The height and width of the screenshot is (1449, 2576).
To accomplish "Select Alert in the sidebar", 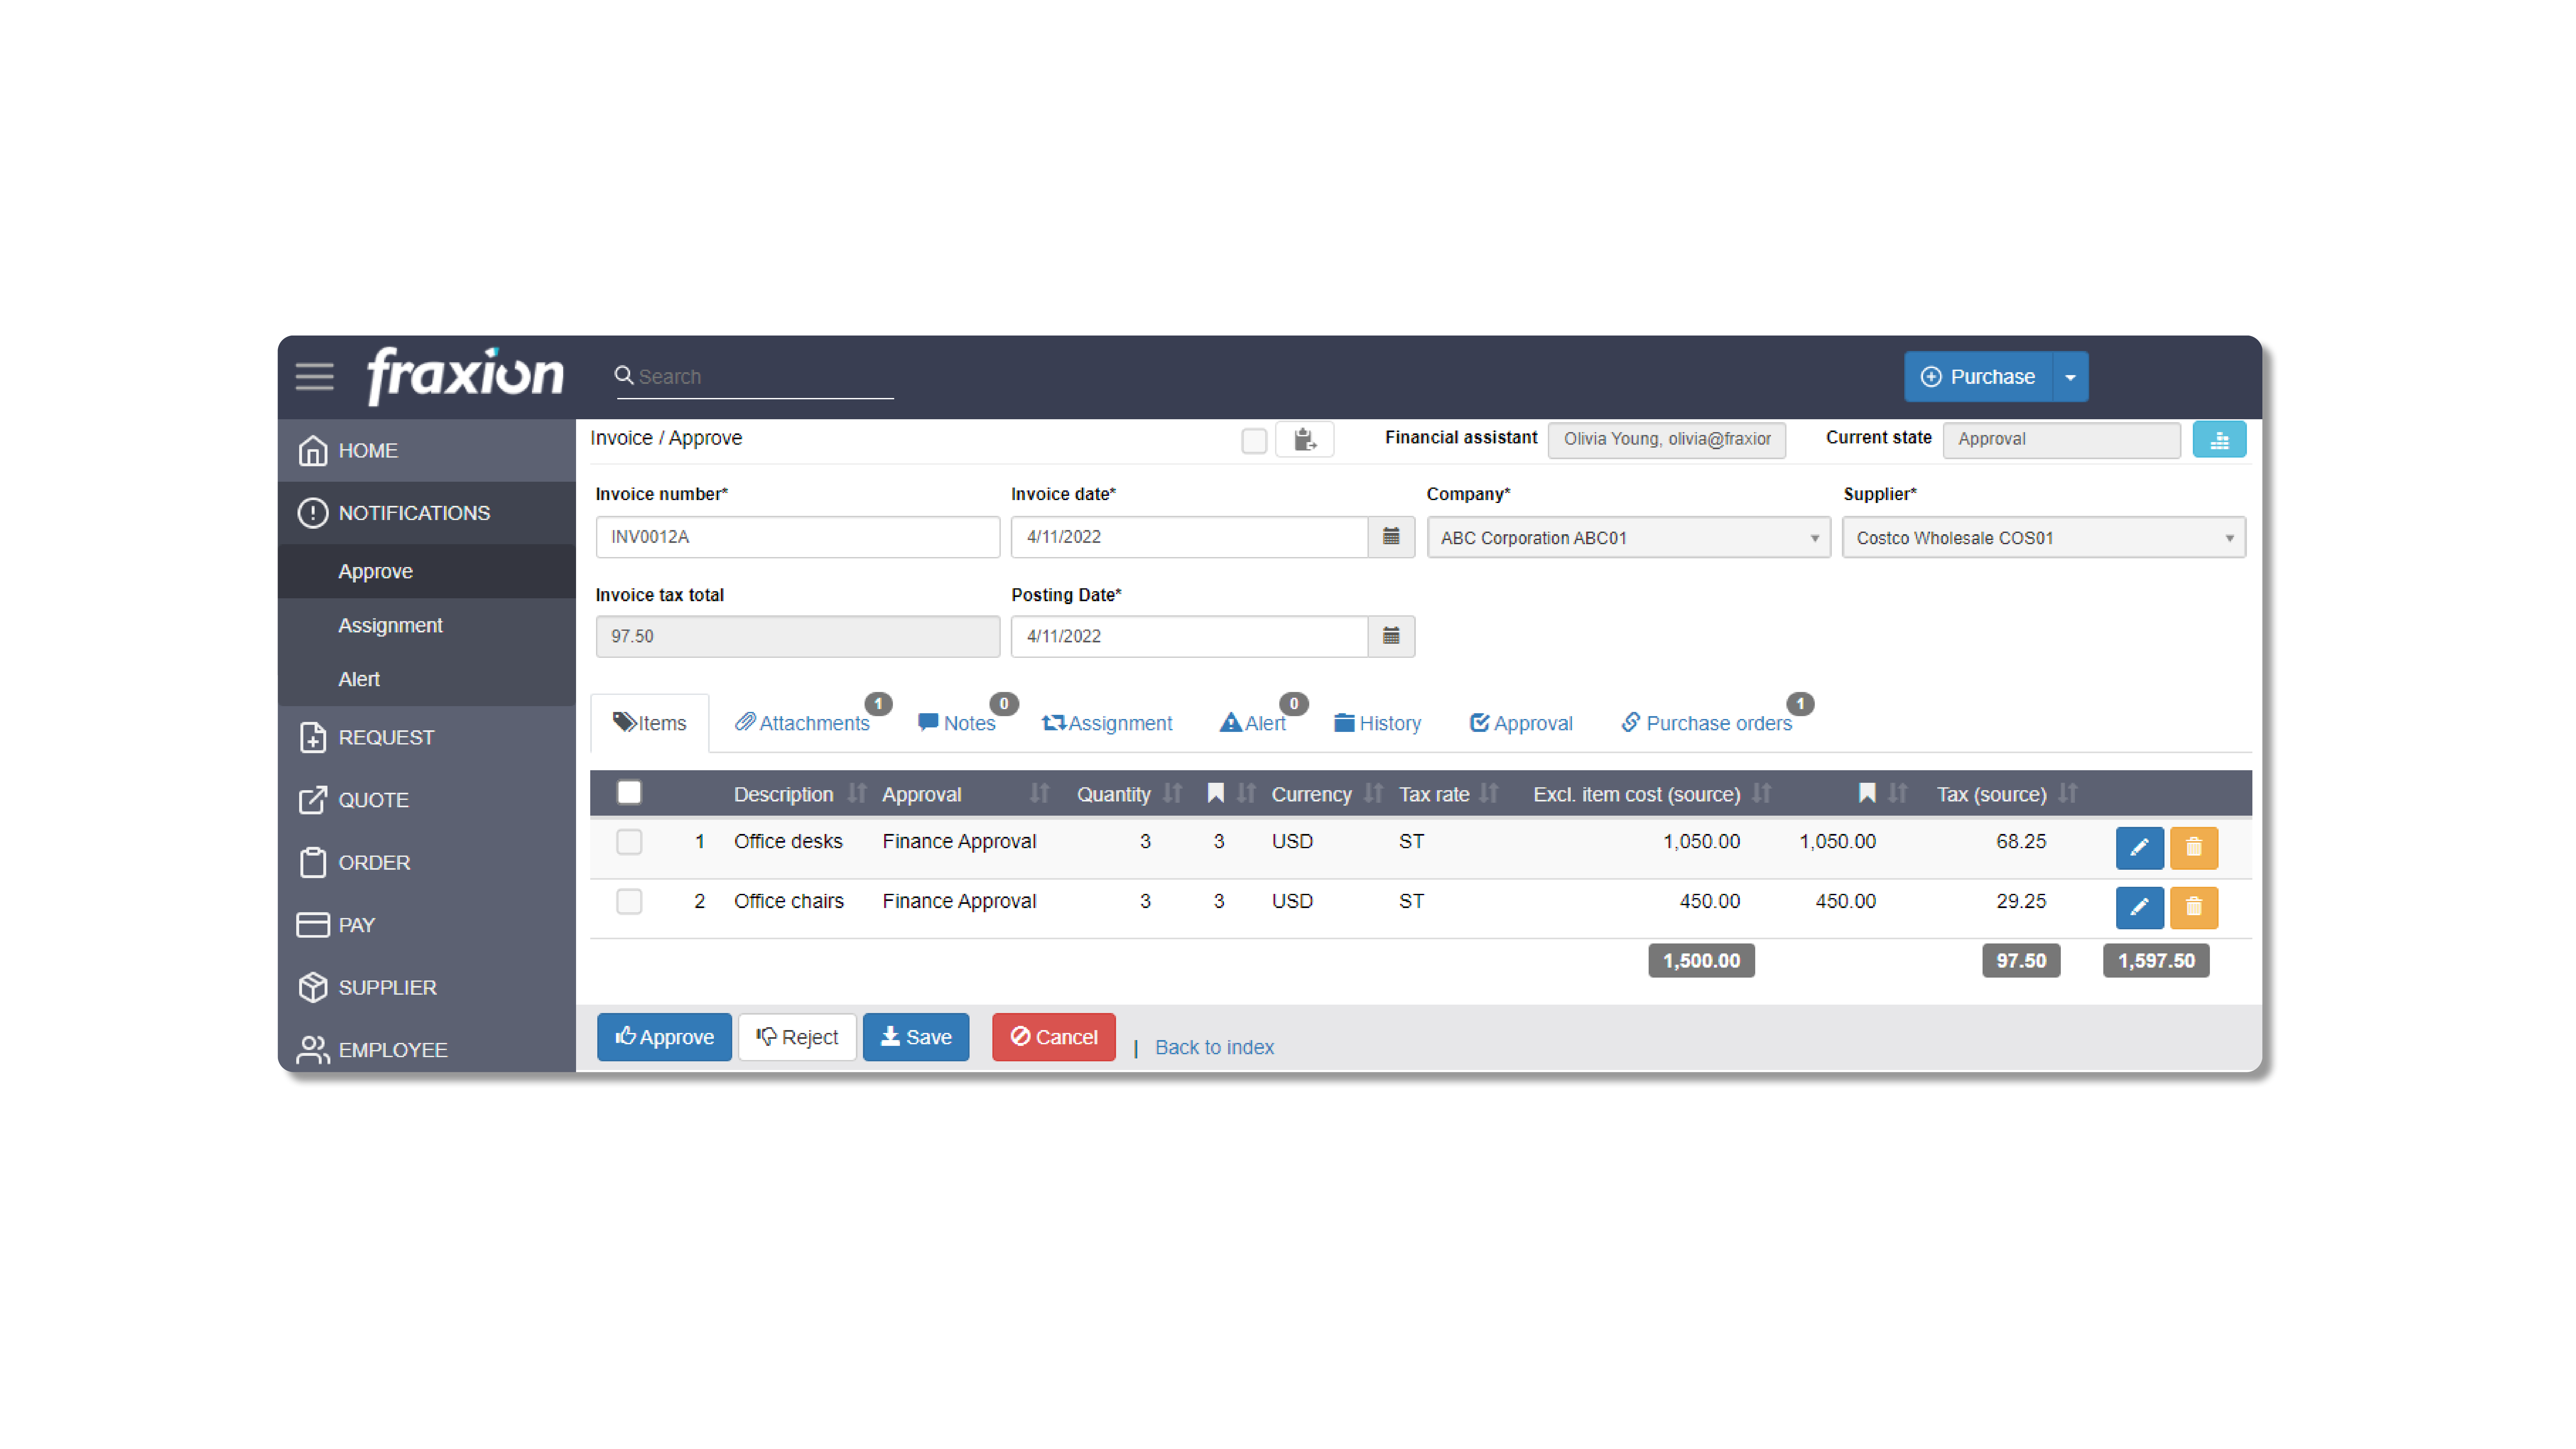I will [x=427, y=679].
